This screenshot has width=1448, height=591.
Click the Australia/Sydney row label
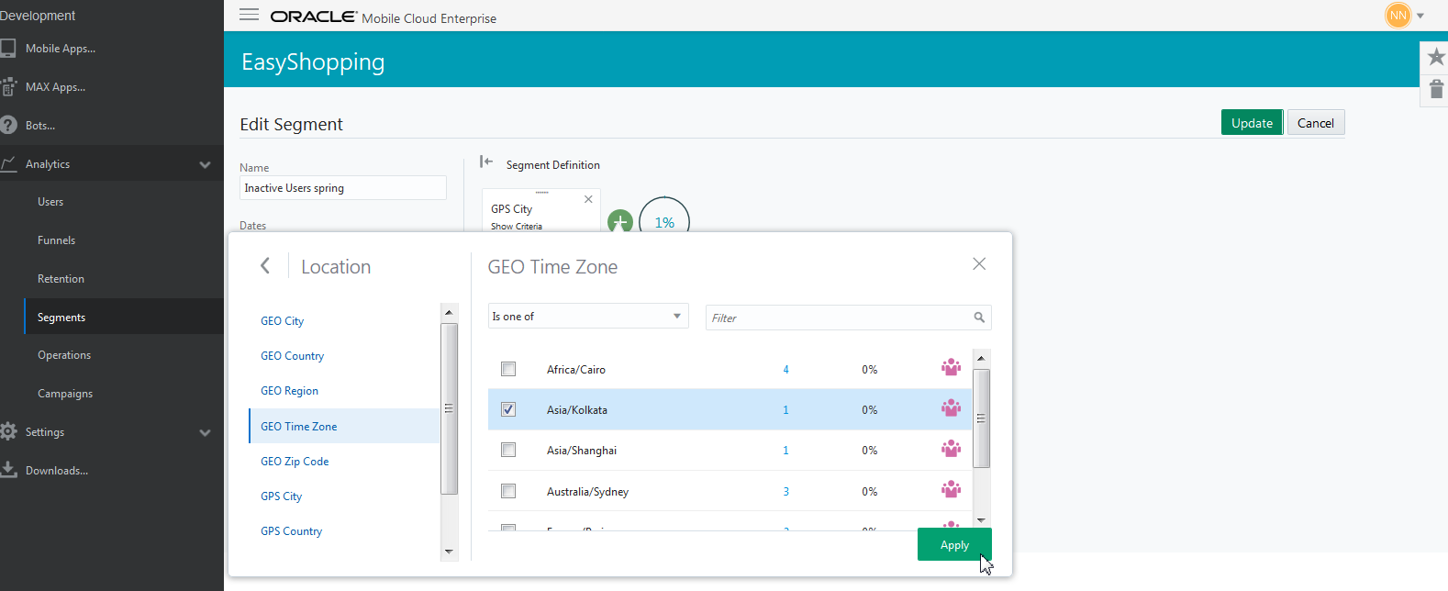tap(587, 492)
